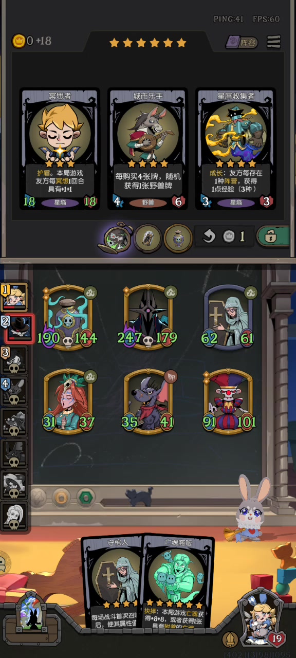Select the pocket watch relic icon
This screenshot has width=296, height=658.
point(117,237)
